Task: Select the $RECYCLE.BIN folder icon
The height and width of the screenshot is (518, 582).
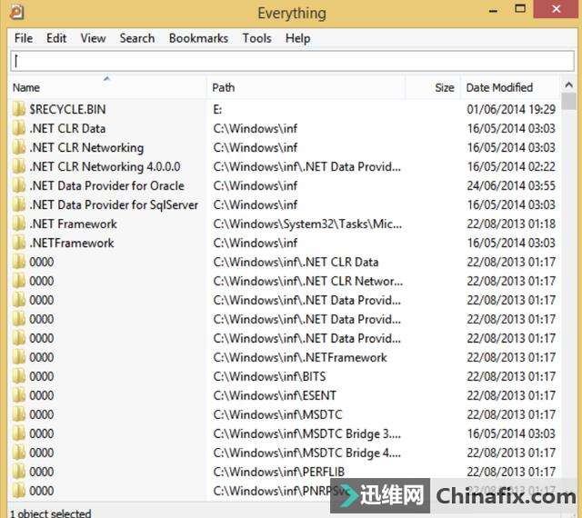Action: click(19, 109)
